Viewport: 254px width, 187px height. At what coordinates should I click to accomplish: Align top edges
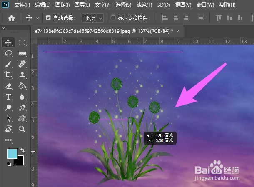pyautogui.click(x=219, y=18)
